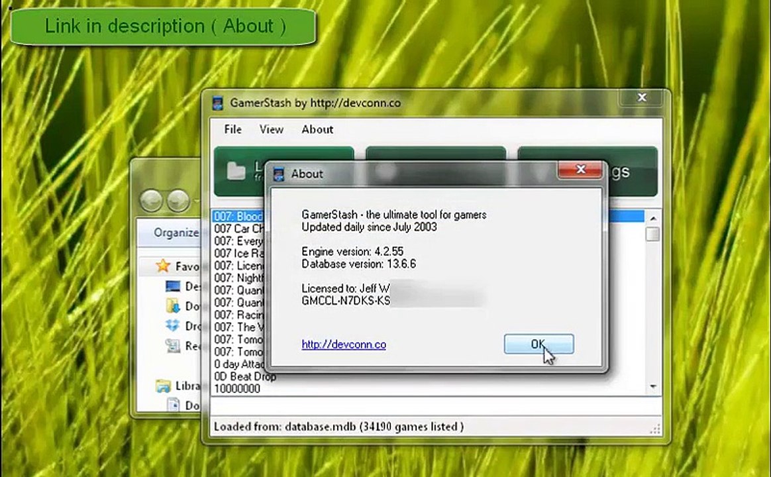This screenshot has height=477, width=771.
Task: Click the folder icon on the green Load button
Action: pyautogui.click(x=236, y=171)
